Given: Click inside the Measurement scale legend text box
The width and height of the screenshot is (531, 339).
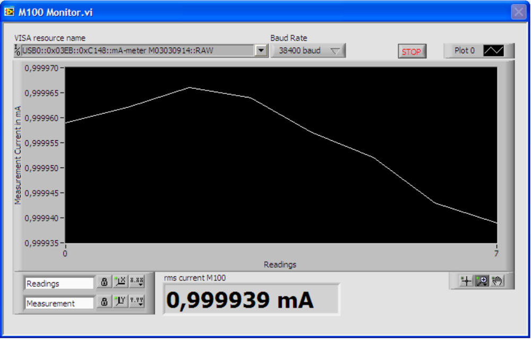Looking at the screenshot, I should pyautogui.click(x=58, y=302).
